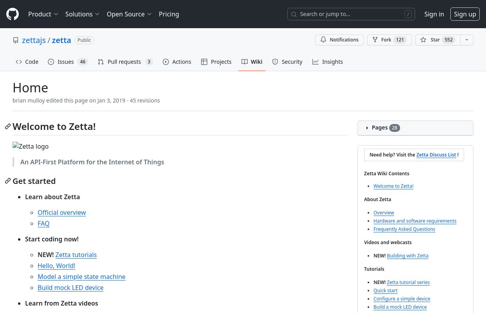Click the anchor link icon beside Welcome to Zetta!
This screenshot has height=313, width=486.
click(x=8, y=126)
